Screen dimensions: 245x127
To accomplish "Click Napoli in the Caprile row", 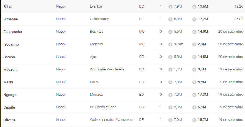I will click(x=61, y=107).
